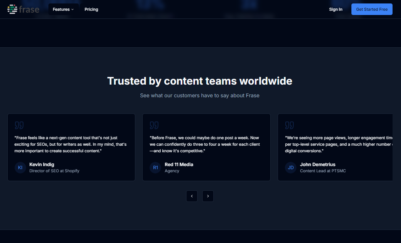Screen dimensions: 401x243
Task: Click the quote mark icon on John Demetrius's card
Action: tap(290, 125)
